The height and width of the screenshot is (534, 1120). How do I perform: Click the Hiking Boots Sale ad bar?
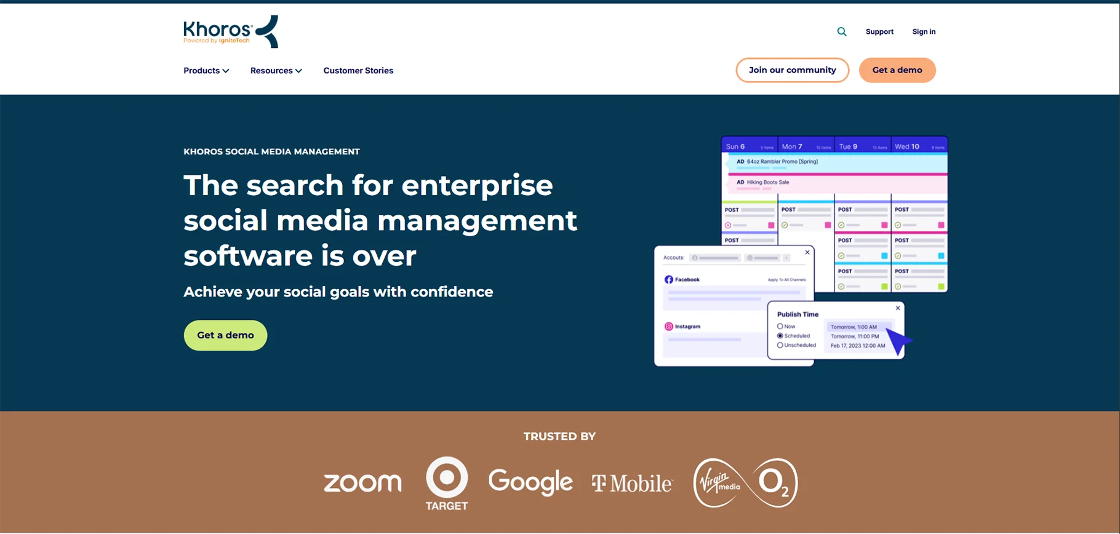click(837, 183)
